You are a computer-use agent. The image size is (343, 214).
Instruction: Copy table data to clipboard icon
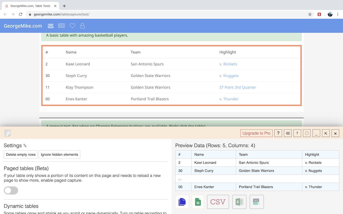click(182, 202)
